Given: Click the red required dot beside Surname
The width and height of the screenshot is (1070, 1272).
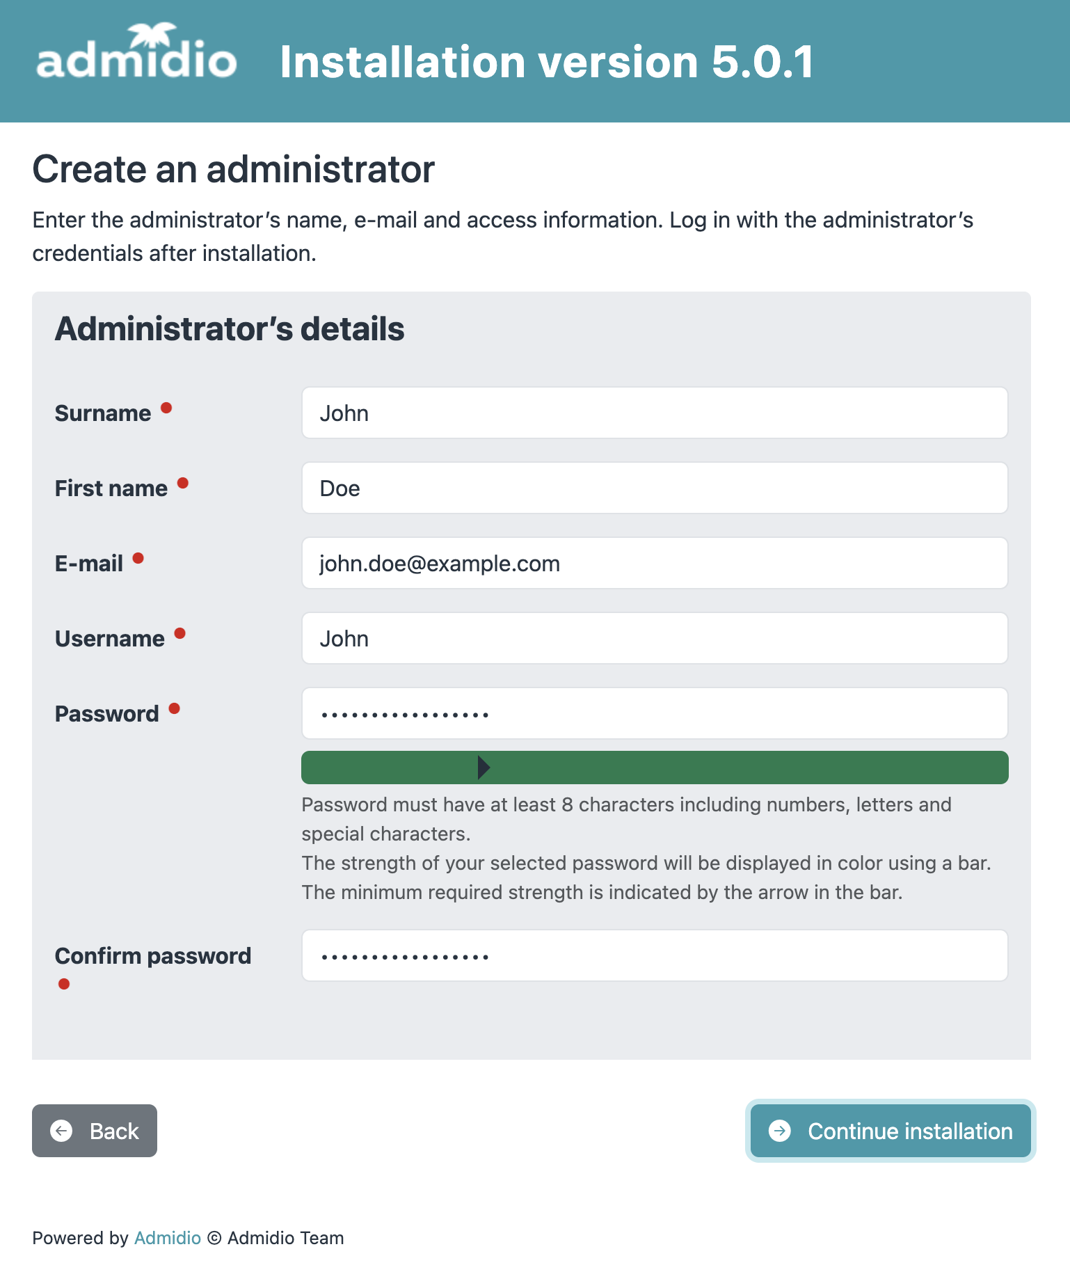Looking at the screenshot, I should [166, 408].
